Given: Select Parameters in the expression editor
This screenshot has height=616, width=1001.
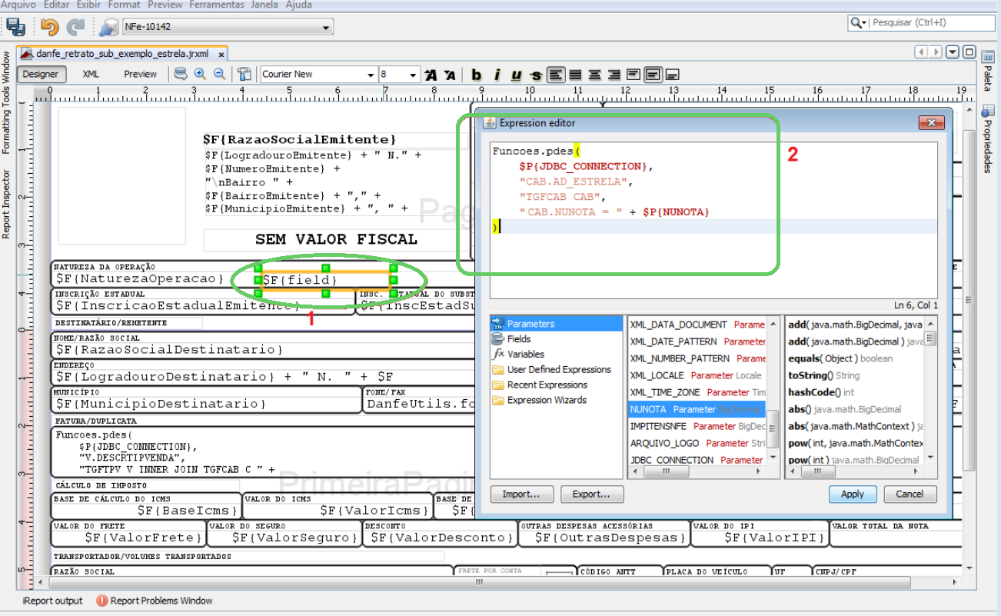Looking at the screenshot, I should pos(557,324).
